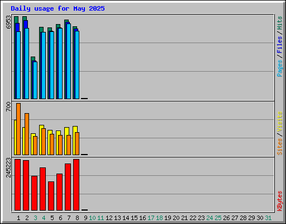Click the day 20 axis label
The image size is (286, 224).
pos(176,218)
